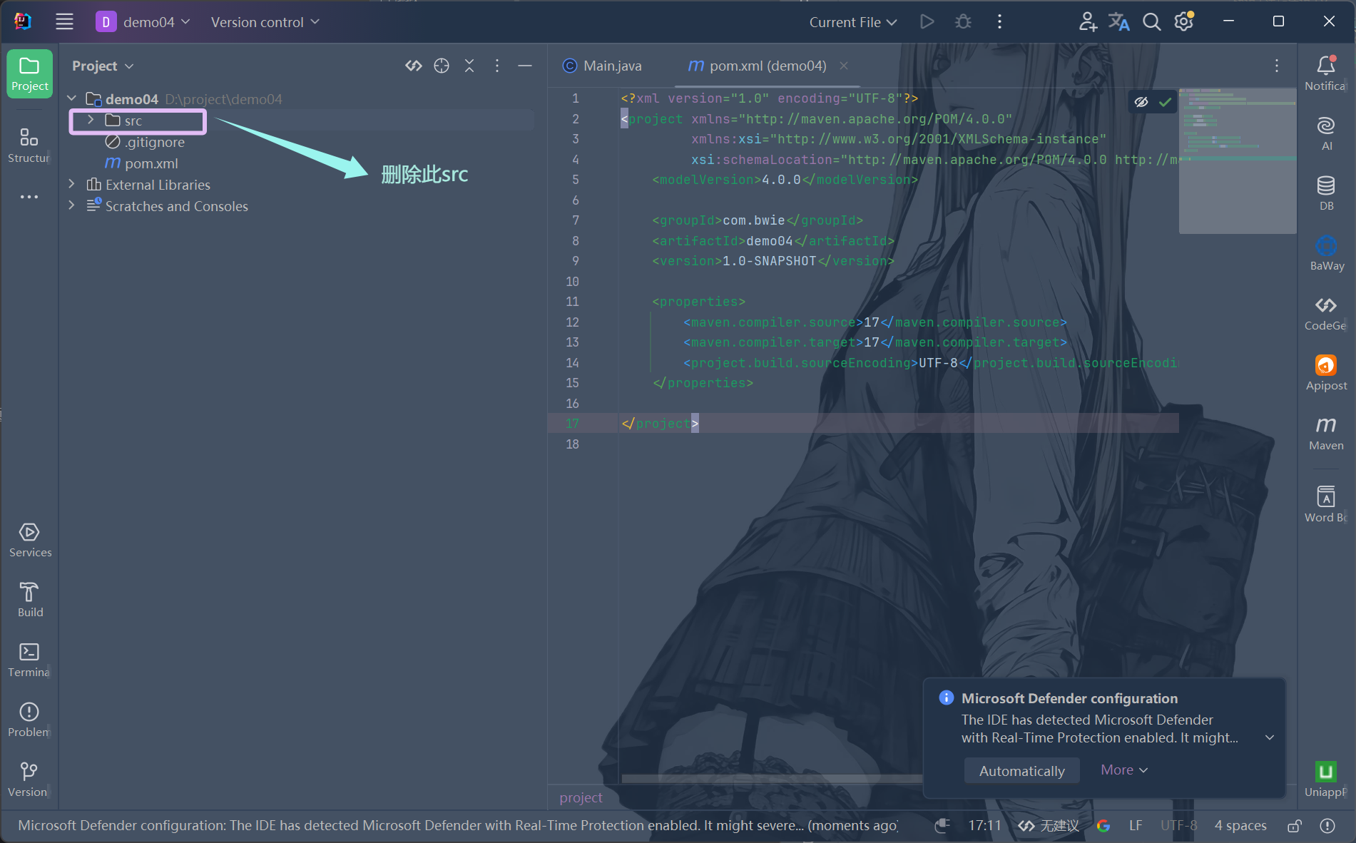
Task: Open the Problems tool window
Action: (29, 720)
